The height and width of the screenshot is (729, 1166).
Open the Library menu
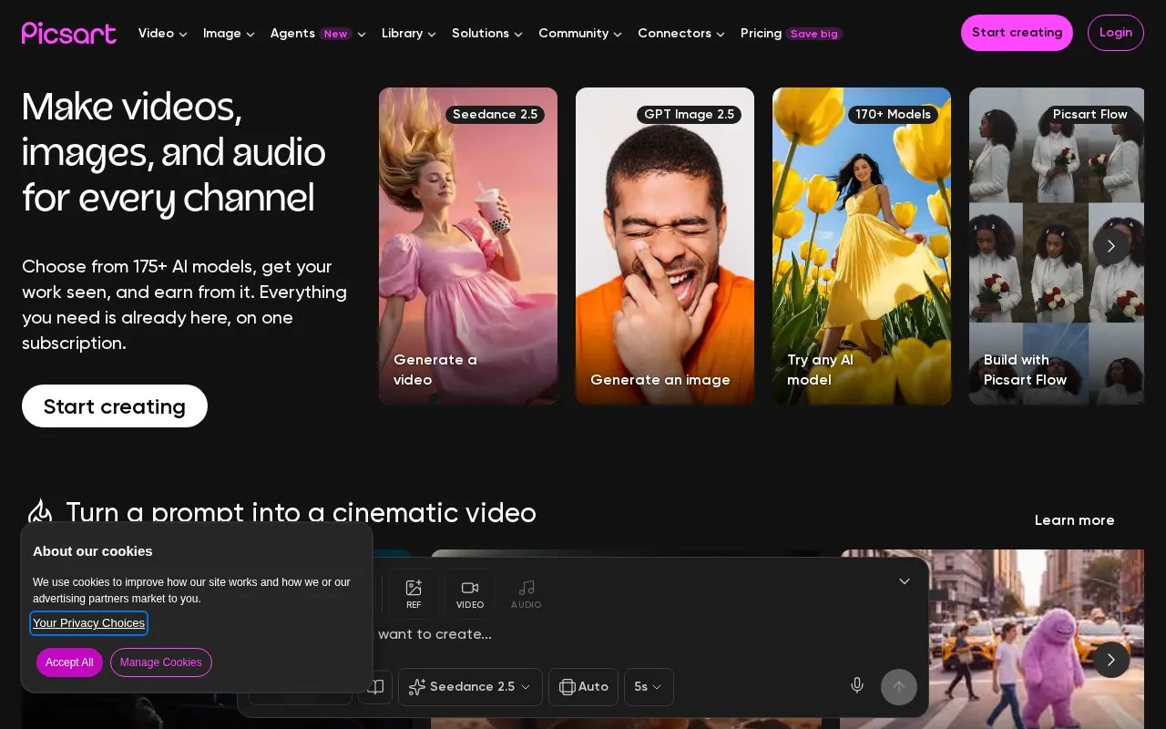tap(409, 34)
